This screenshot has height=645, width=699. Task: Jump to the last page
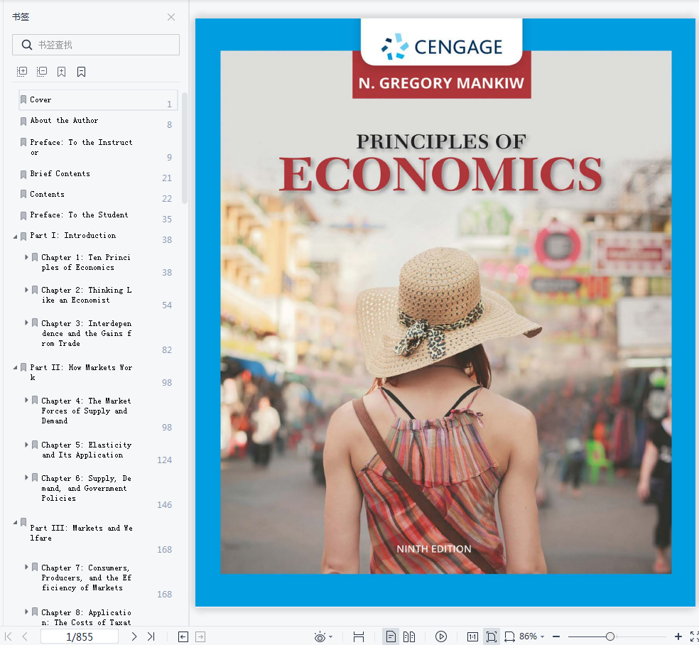click(151, 636)
